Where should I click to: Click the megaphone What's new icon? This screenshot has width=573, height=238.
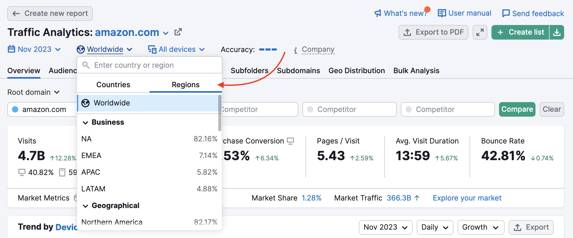click(x=378, y=13)
